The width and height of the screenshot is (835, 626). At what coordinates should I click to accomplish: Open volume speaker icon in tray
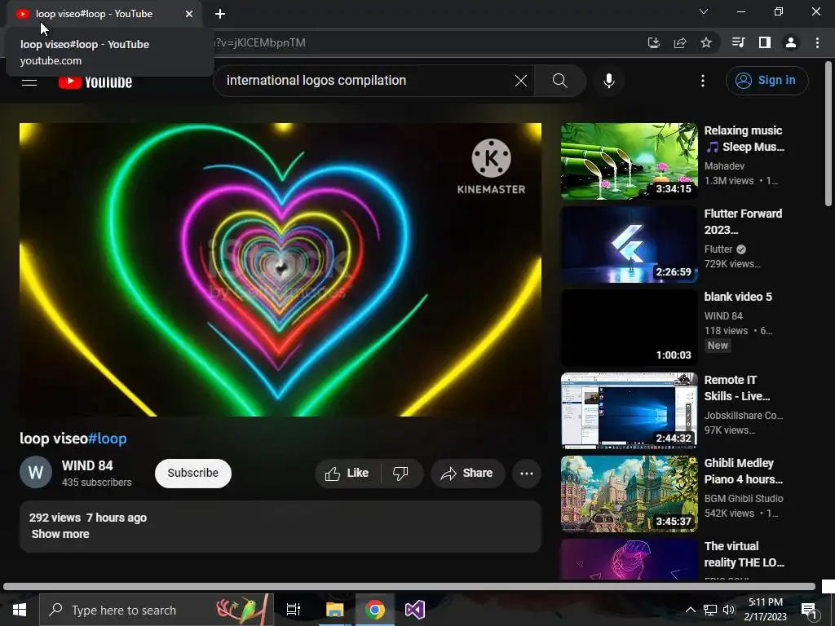728,610
